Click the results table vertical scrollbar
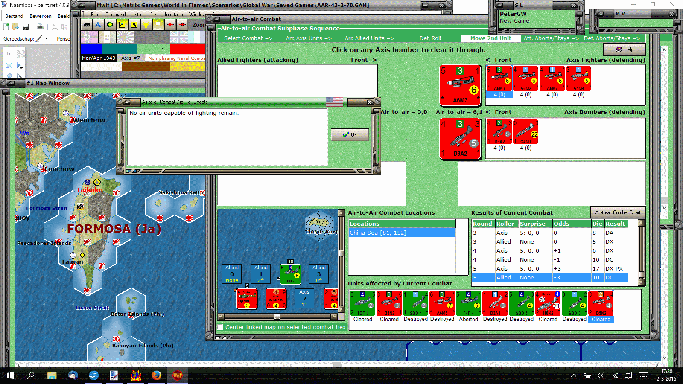 point(641,252)
